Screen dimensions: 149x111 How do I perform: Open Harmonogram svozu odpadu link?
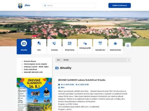tap(35, 64)
